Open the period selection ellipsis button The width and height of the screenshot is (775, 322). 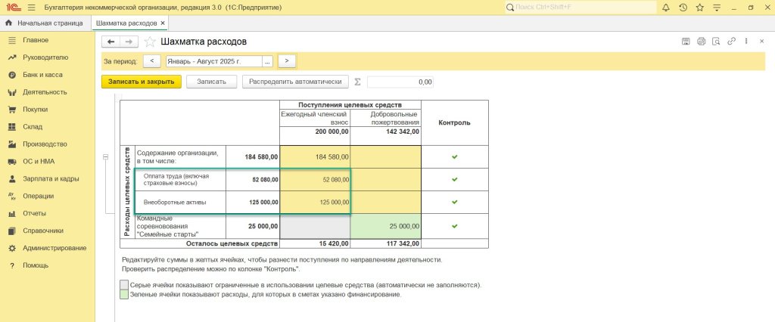267,61
